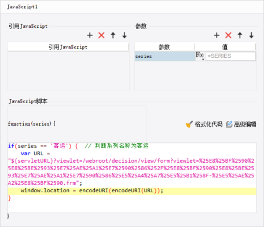Open 高级编辑 advanced editor
Viewport: 264px width, 227px height.
pyautogui.click(x=241, y=124)
